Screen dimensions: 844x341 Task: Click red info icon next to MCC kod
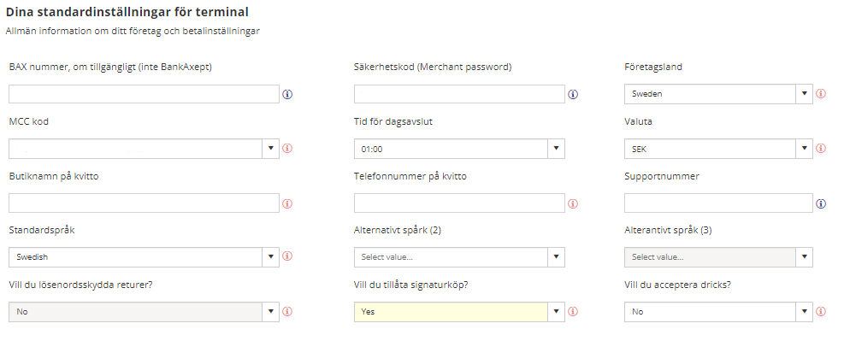coord(287,148)
